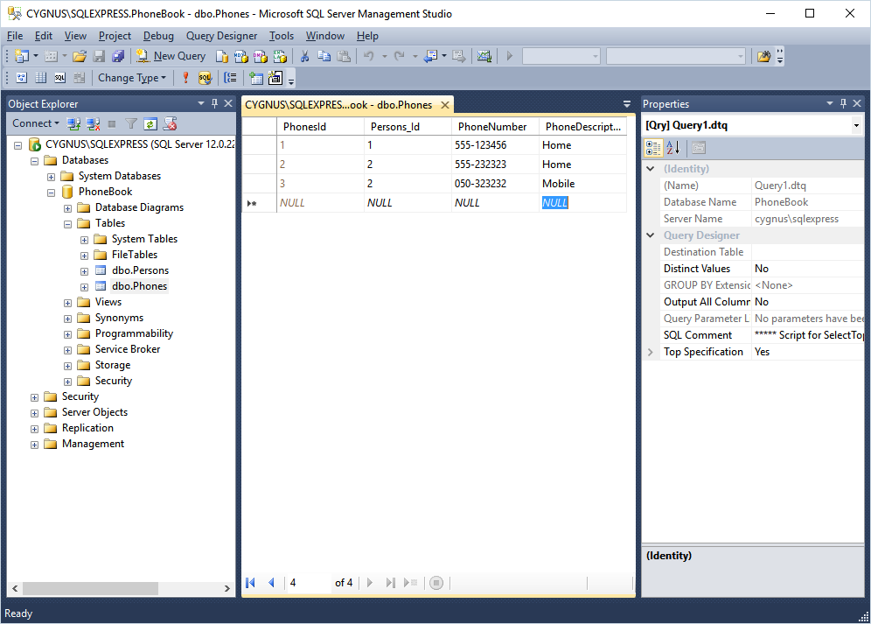The width and height of the screenshot is (871, 624).
Task: Collapse the Databases tree node
Action: pos(34,161)
